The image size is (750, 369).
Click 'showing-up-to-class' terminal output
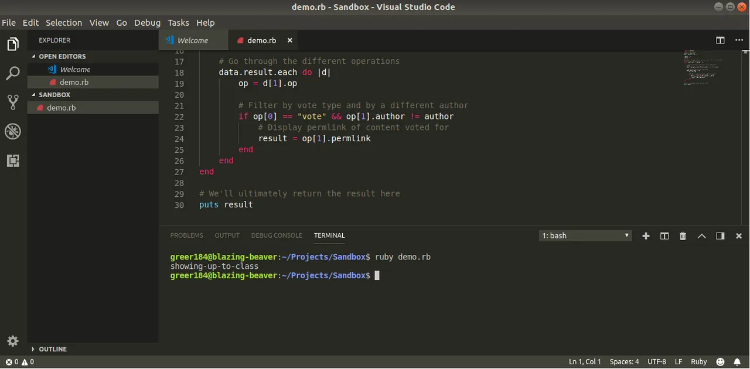[214, 266]
